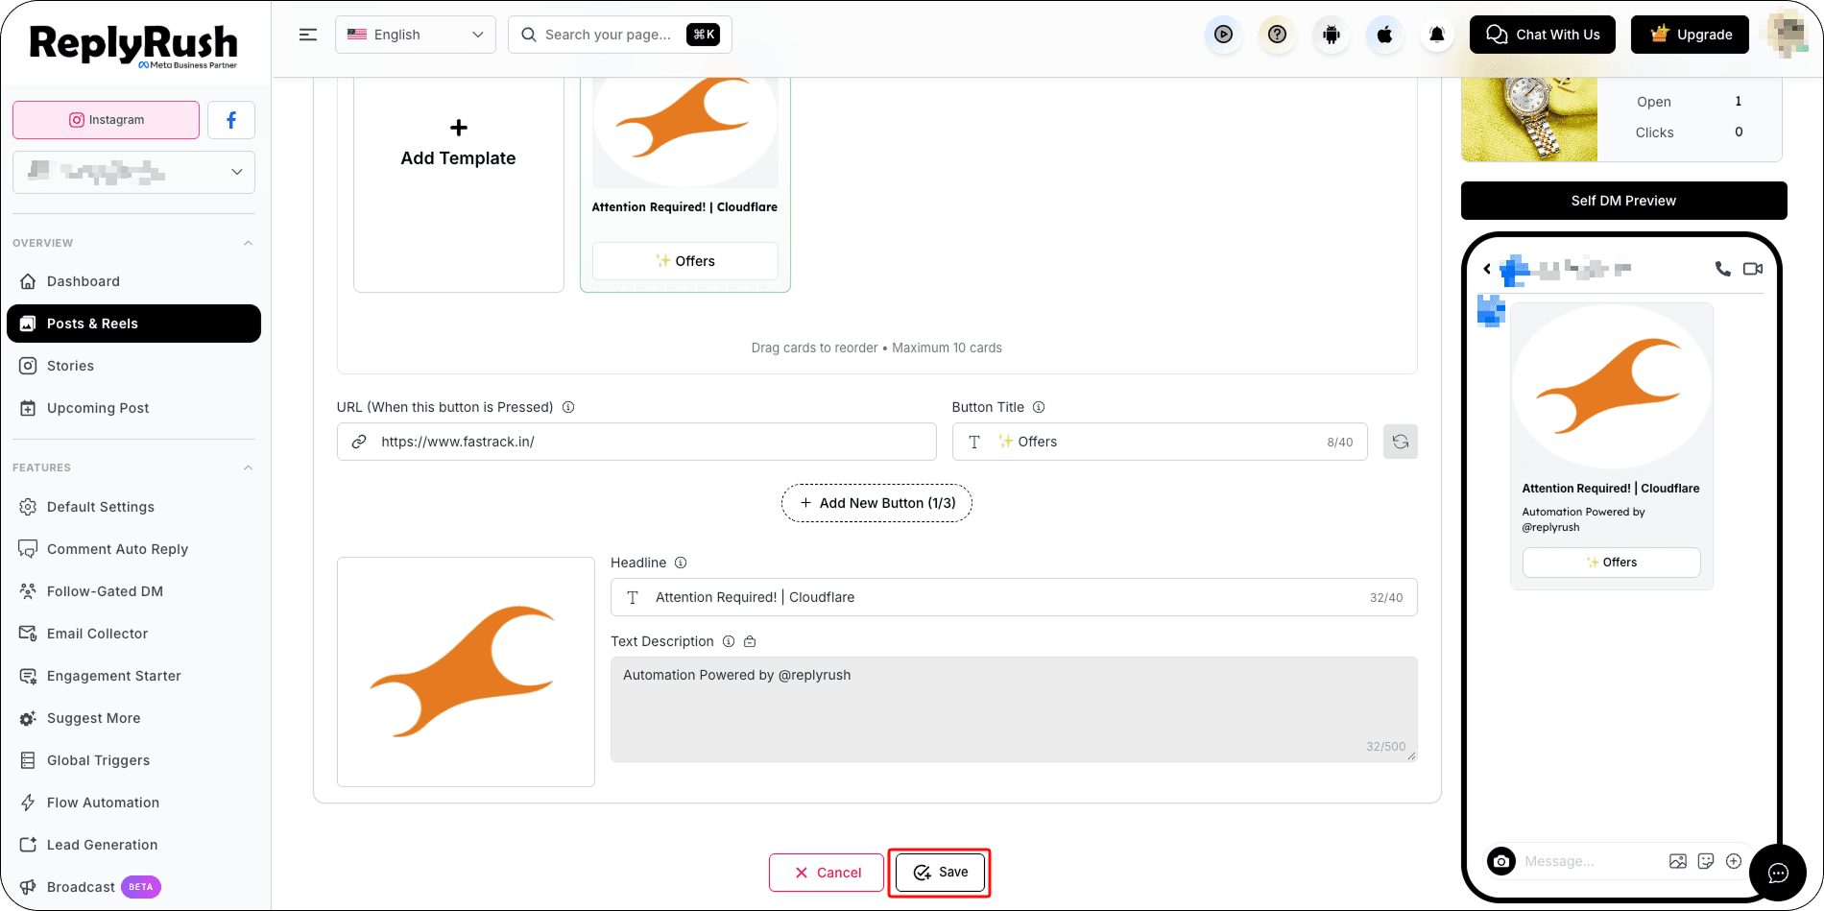The height and width of the screenshot is (911, 1824).
Task: Click Add New Button (1/3)
Action: [876, 503]
